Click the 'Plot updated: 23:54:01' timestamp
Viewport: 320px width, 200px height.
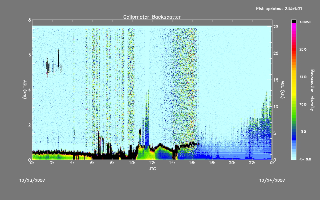tap(279, 8)
